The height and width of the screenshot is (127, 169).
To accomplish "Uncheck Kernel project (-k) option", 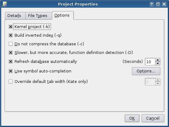I will point(11,27).
